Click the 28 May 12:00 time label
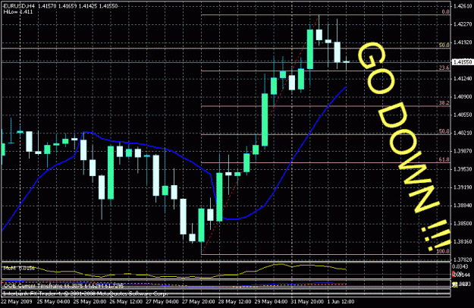474x308 pixels. 234,302
